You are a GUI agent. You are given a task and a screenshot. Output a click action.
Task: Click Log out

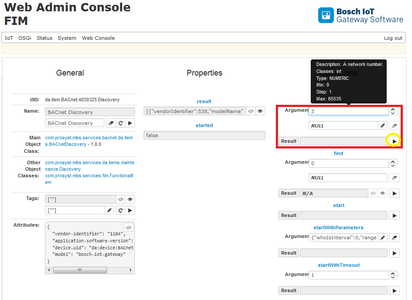[x=393, y=38]
